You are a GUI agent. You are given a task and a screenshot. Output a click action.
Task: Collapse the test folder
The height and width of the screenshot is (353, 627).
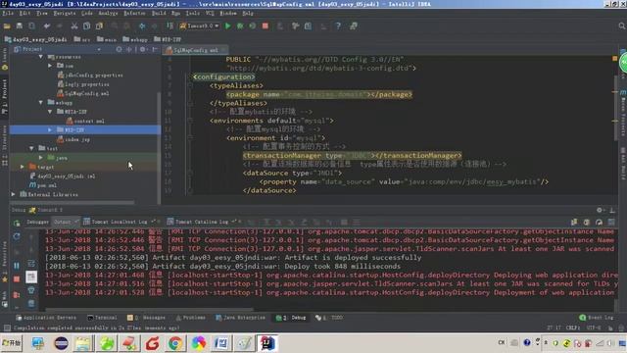coord(31,148)
